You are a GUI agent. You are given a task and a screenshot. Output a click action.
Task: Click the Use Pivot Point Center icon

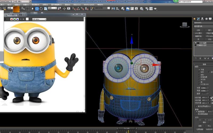click(59, 9)
